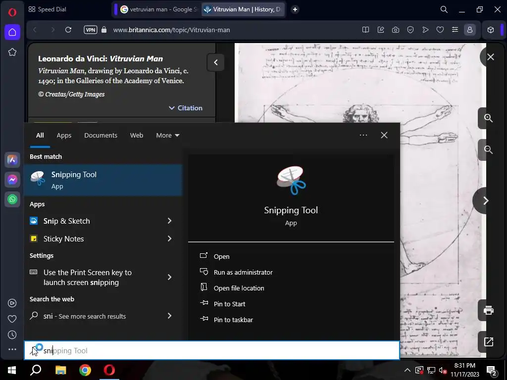Open My Flow send icon
This screenshot has height=380, width=507.
425,30
